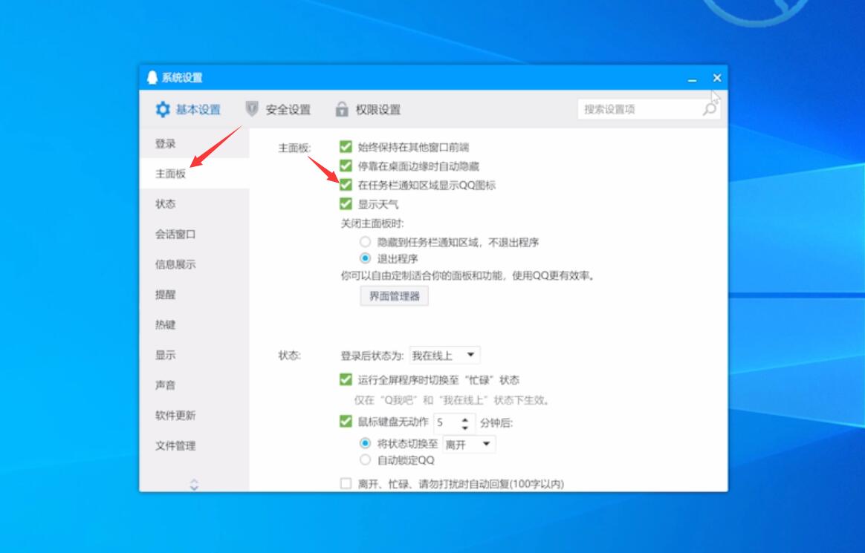Open 基本设置 gear tab
865x553 pixels.
pyautogui.click(x=187, y=109)
